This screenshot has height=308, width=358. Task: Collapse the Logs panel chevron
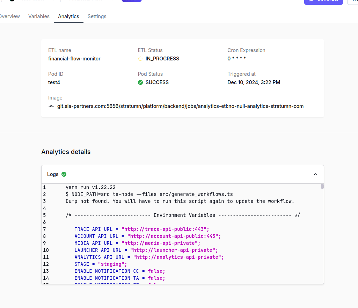pos(315,175)
